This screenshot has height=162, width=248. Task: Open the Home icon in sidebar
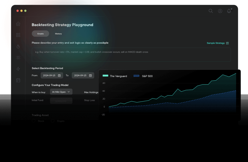[18, 24]
